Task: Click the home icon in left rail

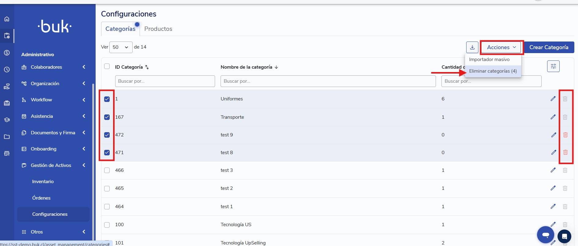Action: click(7, 19)
